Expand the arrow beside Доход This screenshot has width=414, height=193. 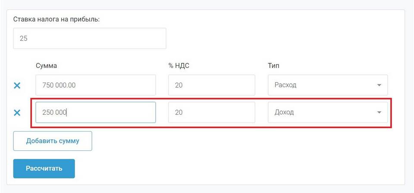[x=379, y=113]
